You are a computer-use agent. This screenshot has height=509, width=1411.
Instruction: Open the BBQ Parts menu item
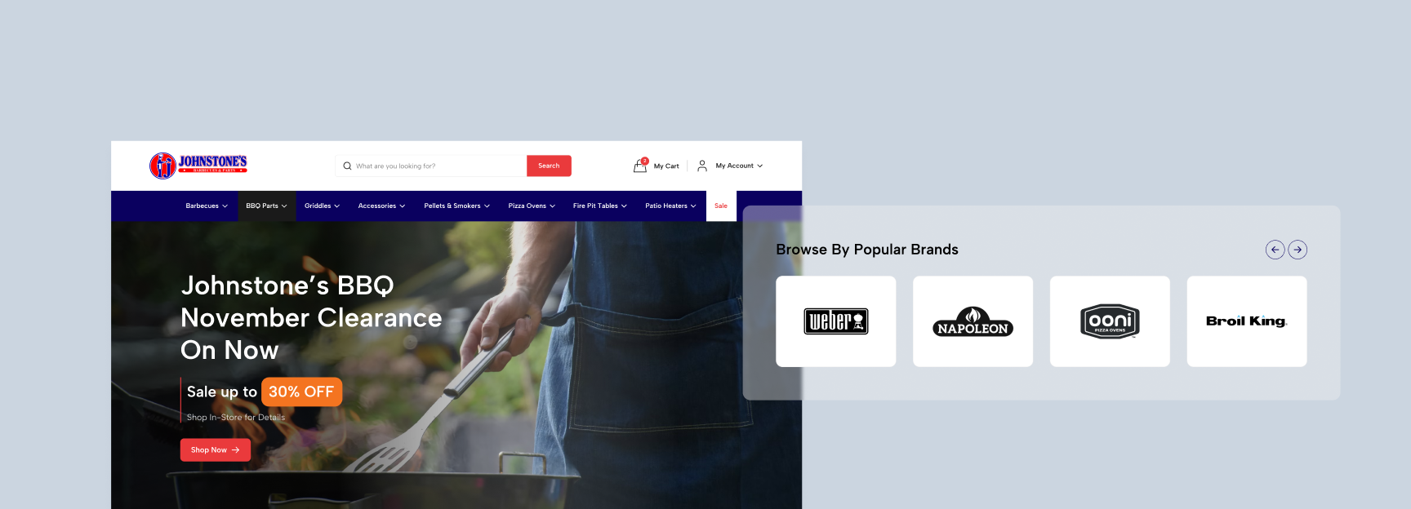click(266, 206)
